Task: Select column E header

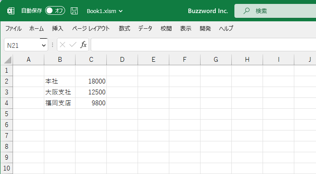Action: [154, 60]
